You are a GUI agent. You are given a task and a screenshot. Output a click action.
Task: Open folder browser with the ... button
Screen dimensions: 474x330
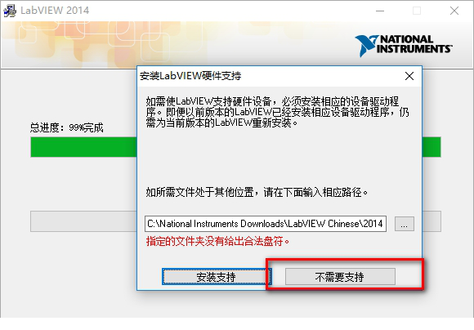(405, 224)
